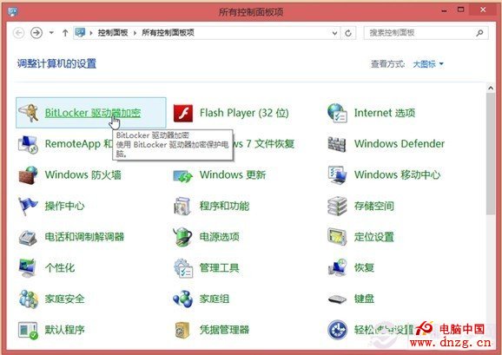Expand the chevron before 控制面板 breadcrumb
The image size is (502, 355).
[x=91, y=33]
